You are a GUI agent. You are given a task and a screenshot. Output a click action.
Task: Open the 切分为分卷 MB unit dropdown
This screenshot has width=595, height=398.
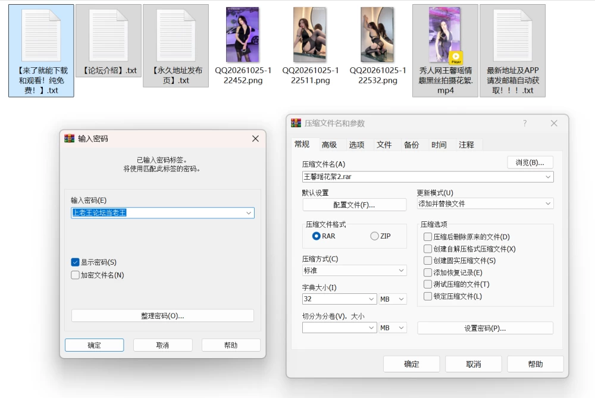point(392,328)
